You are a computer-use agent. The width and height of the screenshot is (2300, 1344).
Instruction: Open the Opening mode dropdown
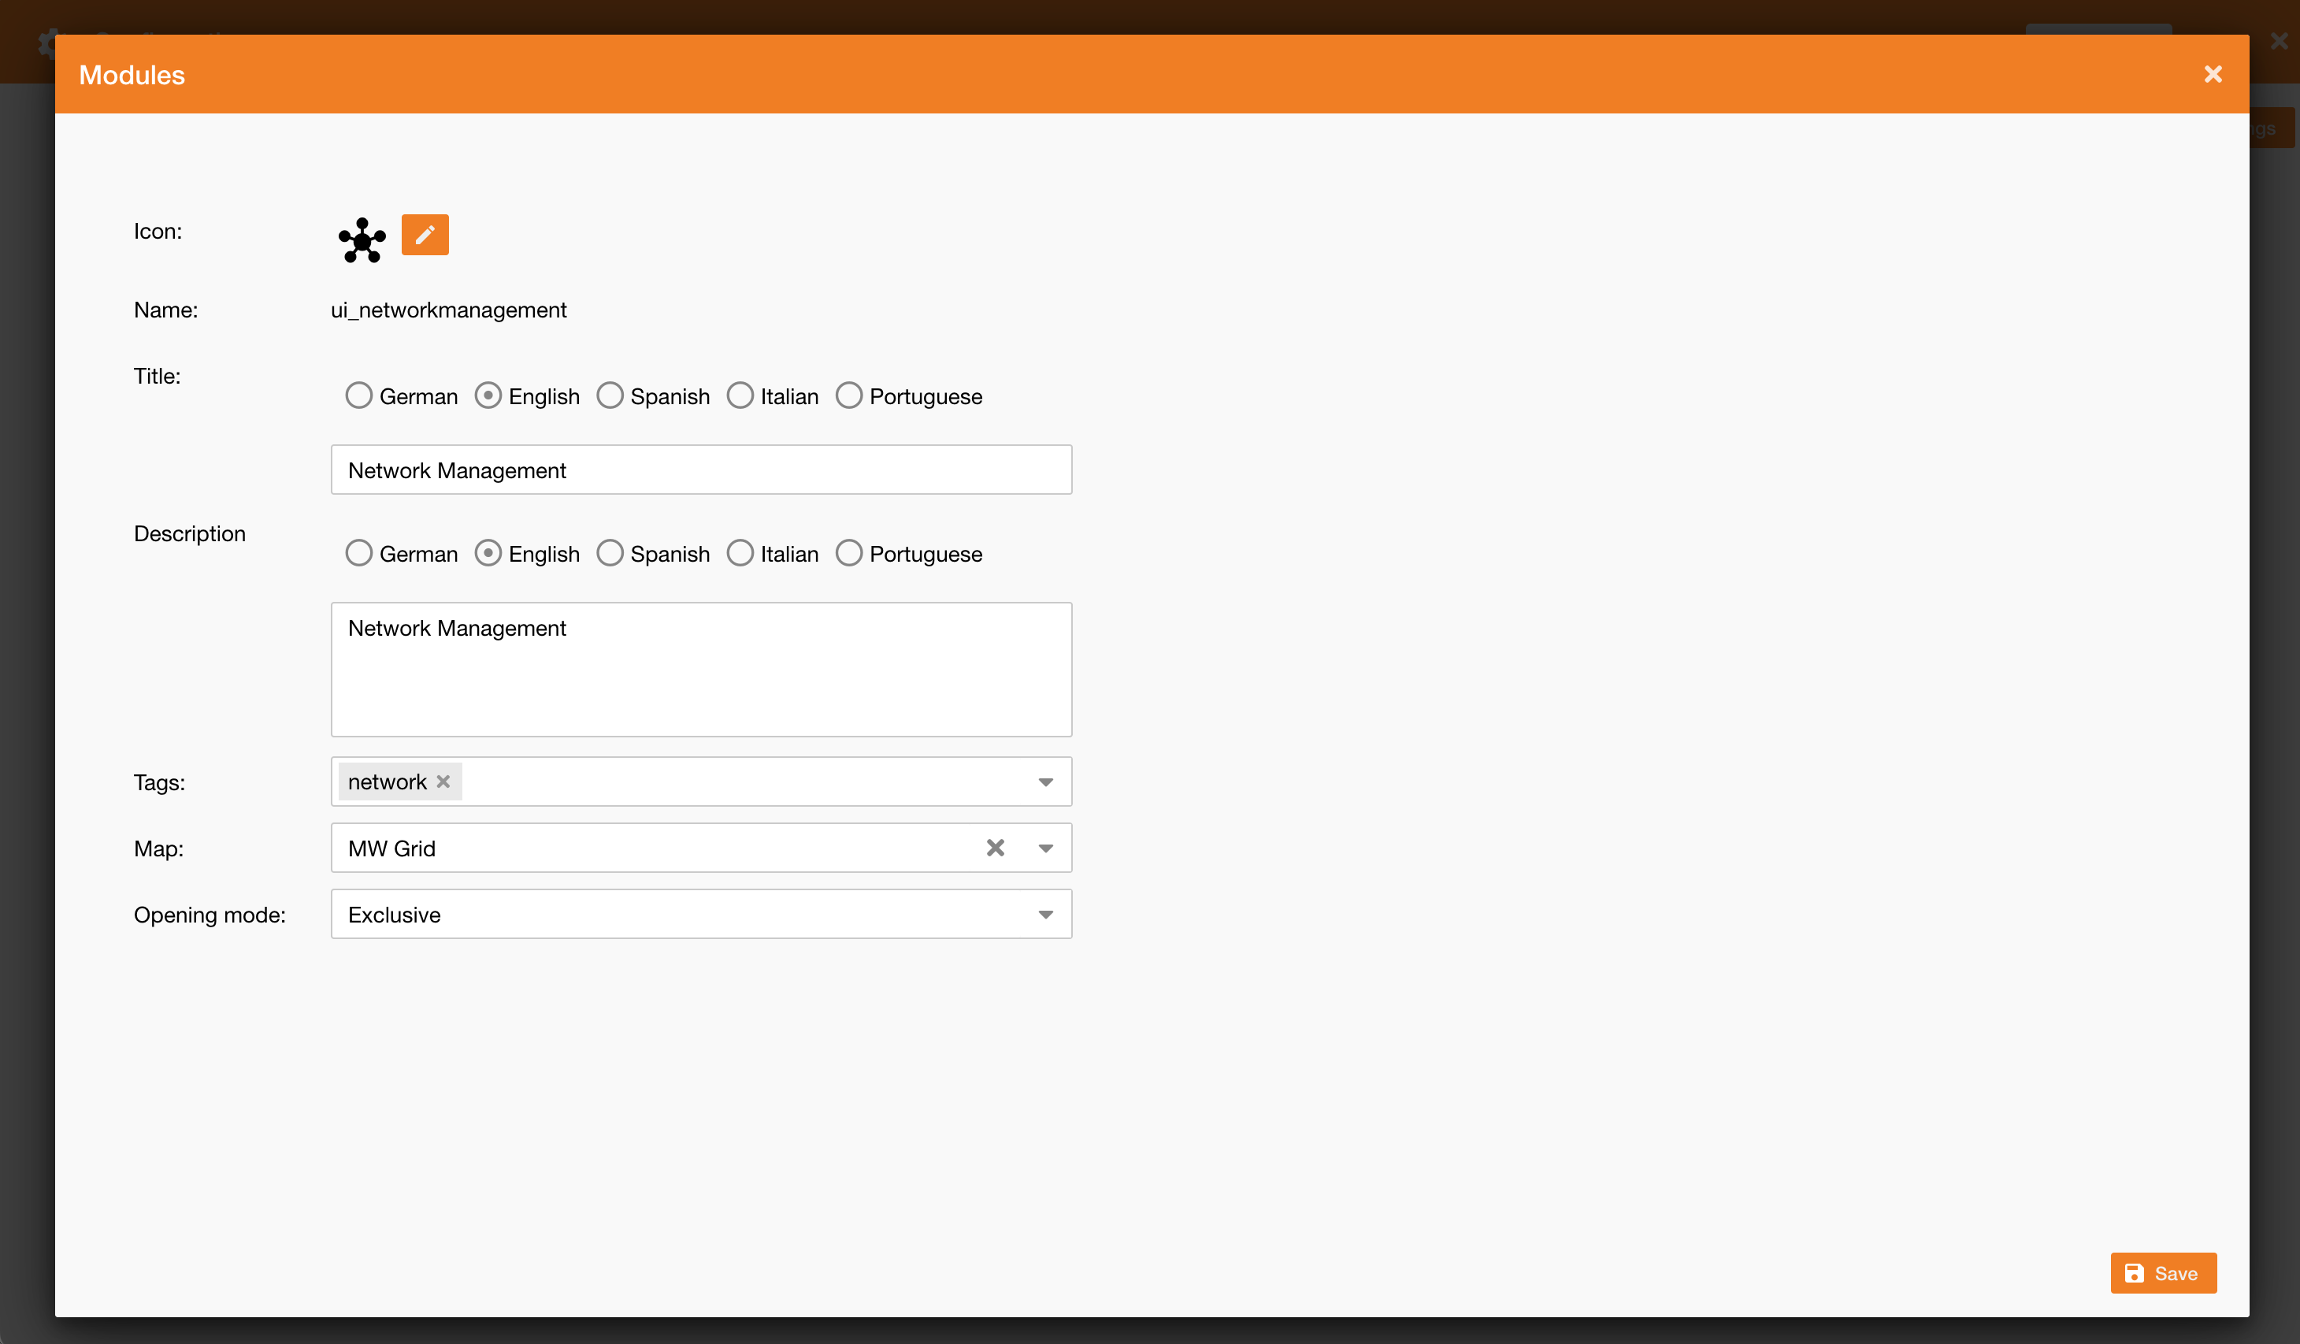[x=701, y=914]
